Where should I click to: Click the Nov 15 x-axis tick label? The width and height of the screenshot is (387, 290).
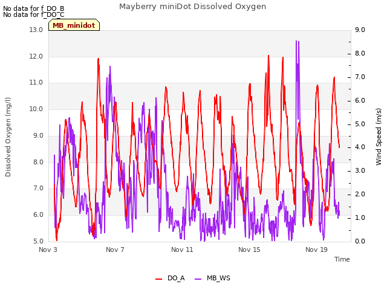(249, 250)
